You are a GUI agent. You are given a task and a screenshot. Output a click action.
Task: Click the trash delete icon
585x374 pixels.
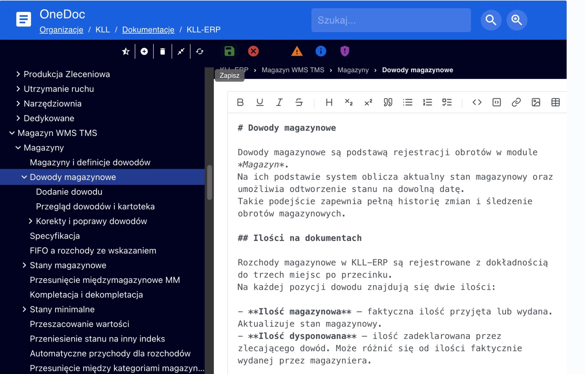(162, 51)
